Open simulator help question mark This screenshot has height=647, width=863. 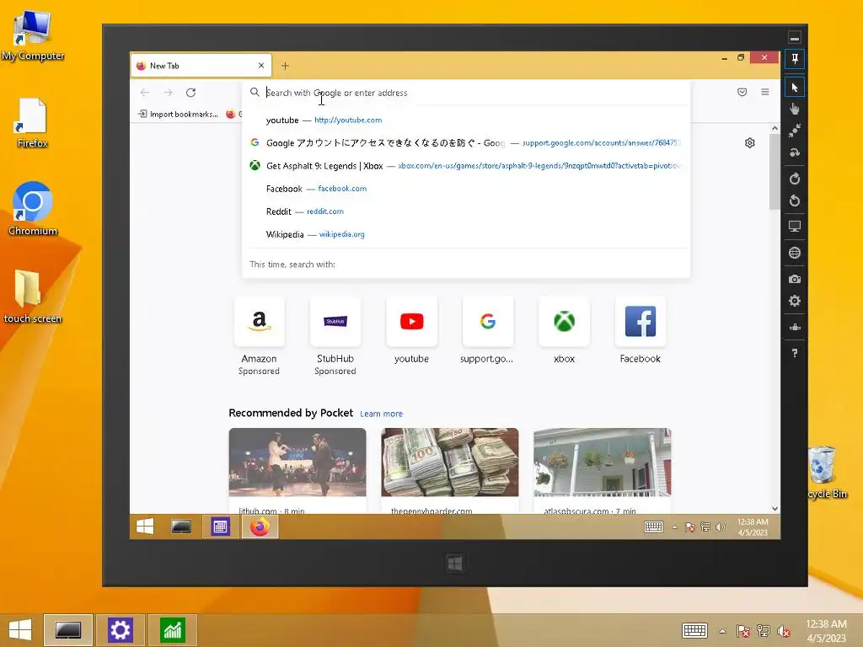click(794, 353)
